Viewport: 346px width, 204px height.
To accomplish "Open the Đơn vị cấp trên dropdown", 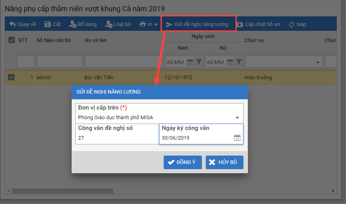I will click(x=237, y=118).
